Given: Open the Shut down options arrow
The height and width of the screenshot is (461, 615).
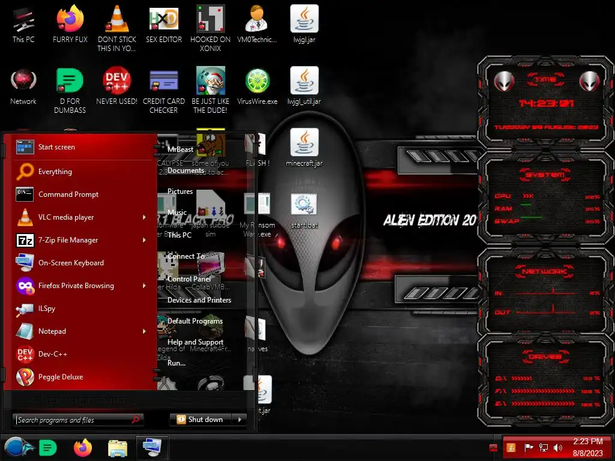Looking at the screenshot, I should [x=240, y=420].
